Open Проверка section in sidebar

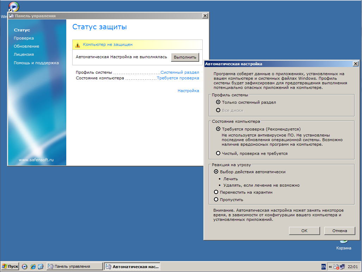(24, 38)
